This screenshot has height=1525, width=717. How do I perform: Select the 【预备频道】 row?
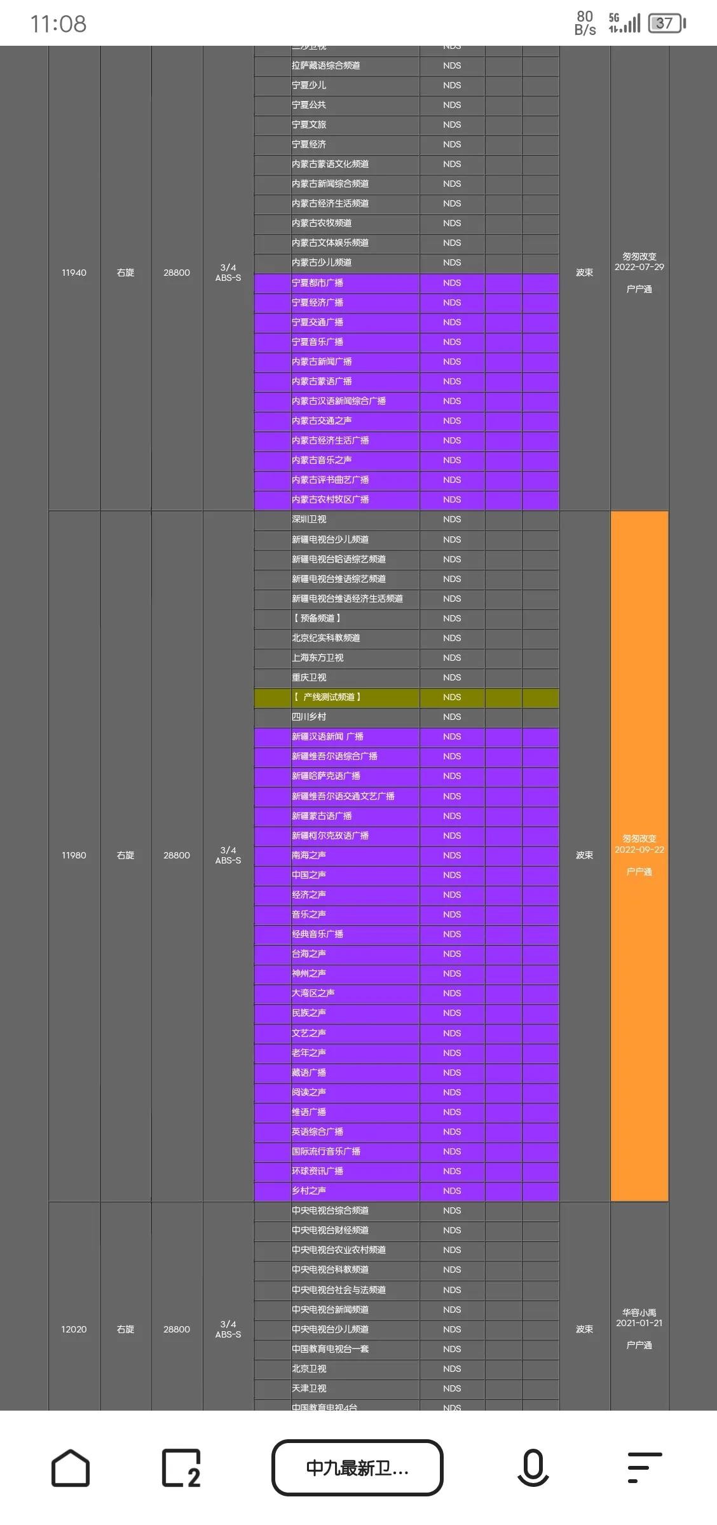click(407, 618)
